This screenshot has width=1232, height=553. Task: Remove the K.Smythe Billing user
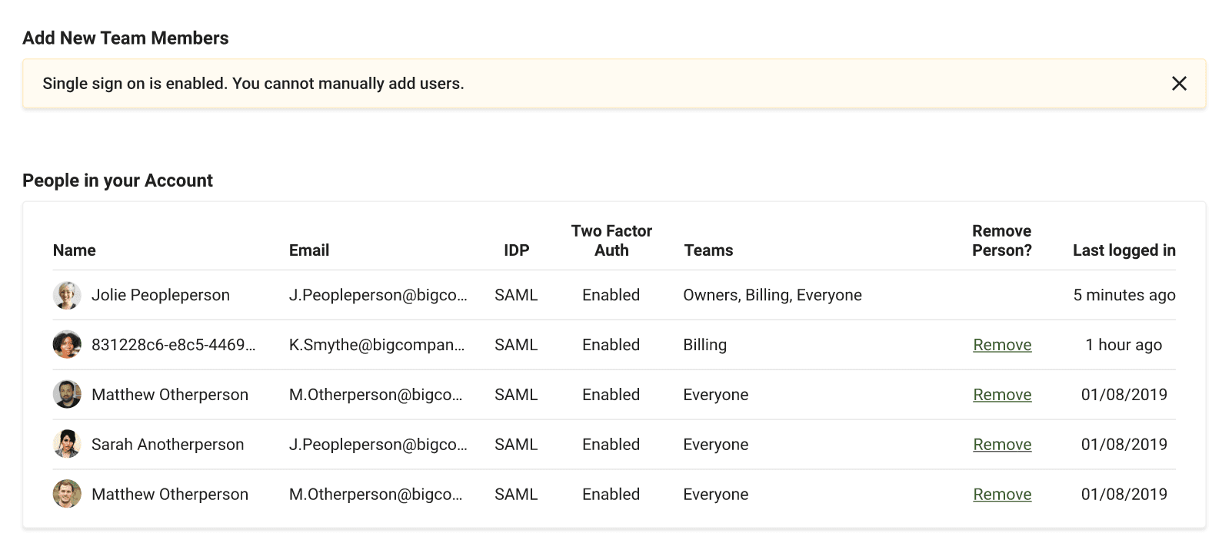(1001, 345)
